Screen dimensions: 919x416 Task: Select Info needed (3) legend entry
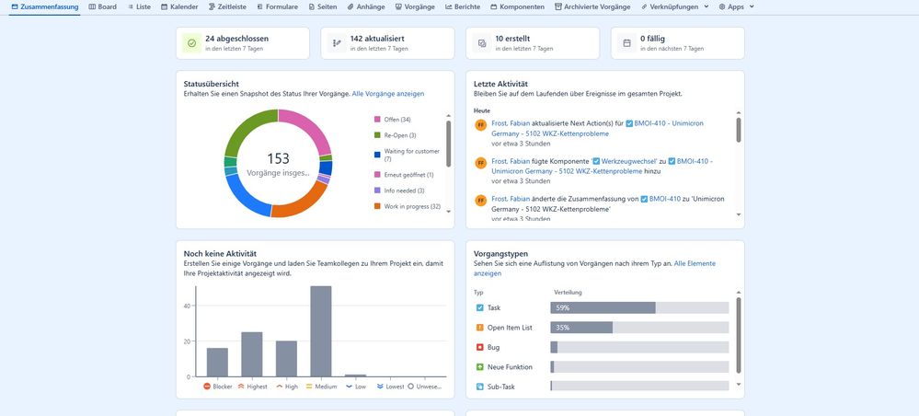(x=399, y=191)
